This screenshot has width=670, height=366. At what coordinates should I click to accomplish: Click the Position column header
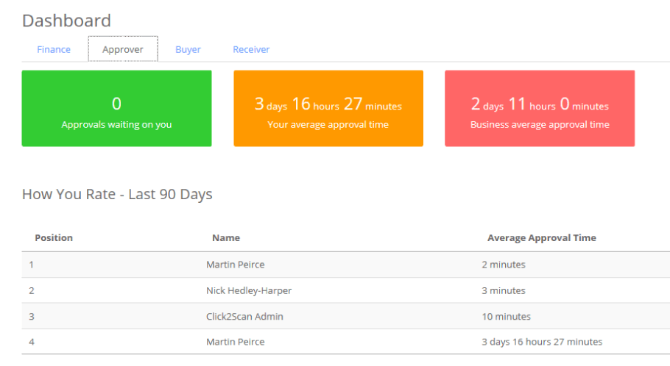54,237
